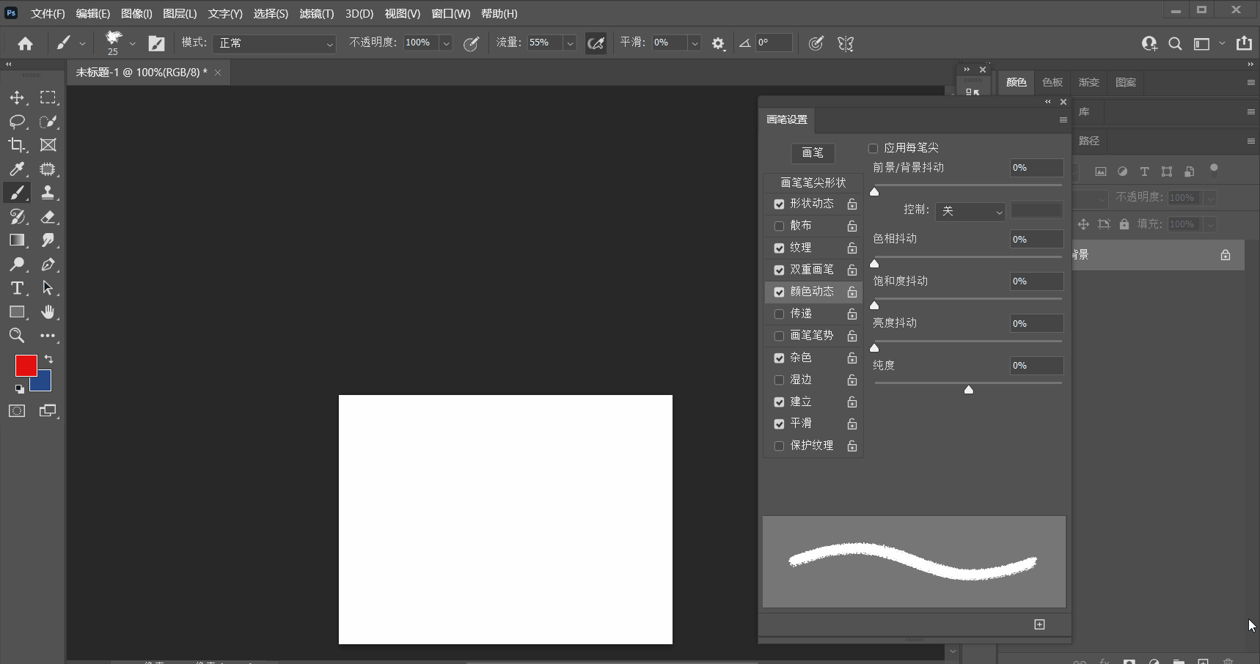This screenshot has width=1260, height=664.
Task: Switch to the 色板 tab
Action: tap(1052, 82)
